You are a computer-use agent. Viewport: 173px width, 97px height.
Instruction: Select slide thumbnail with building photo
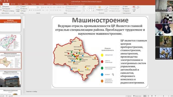[x=11, y=79]
